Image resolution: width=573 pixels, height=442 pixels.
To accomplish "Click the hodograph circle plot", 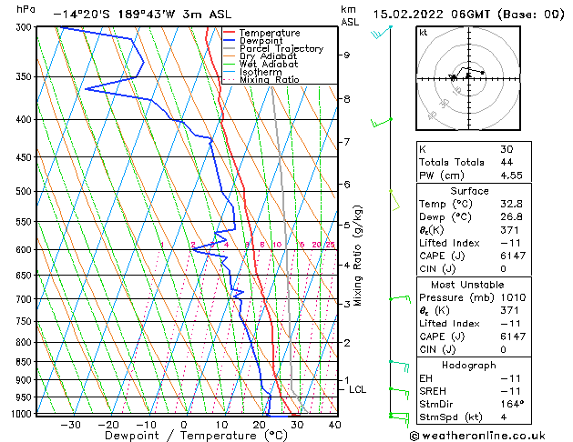I will (x=467, y=76).
